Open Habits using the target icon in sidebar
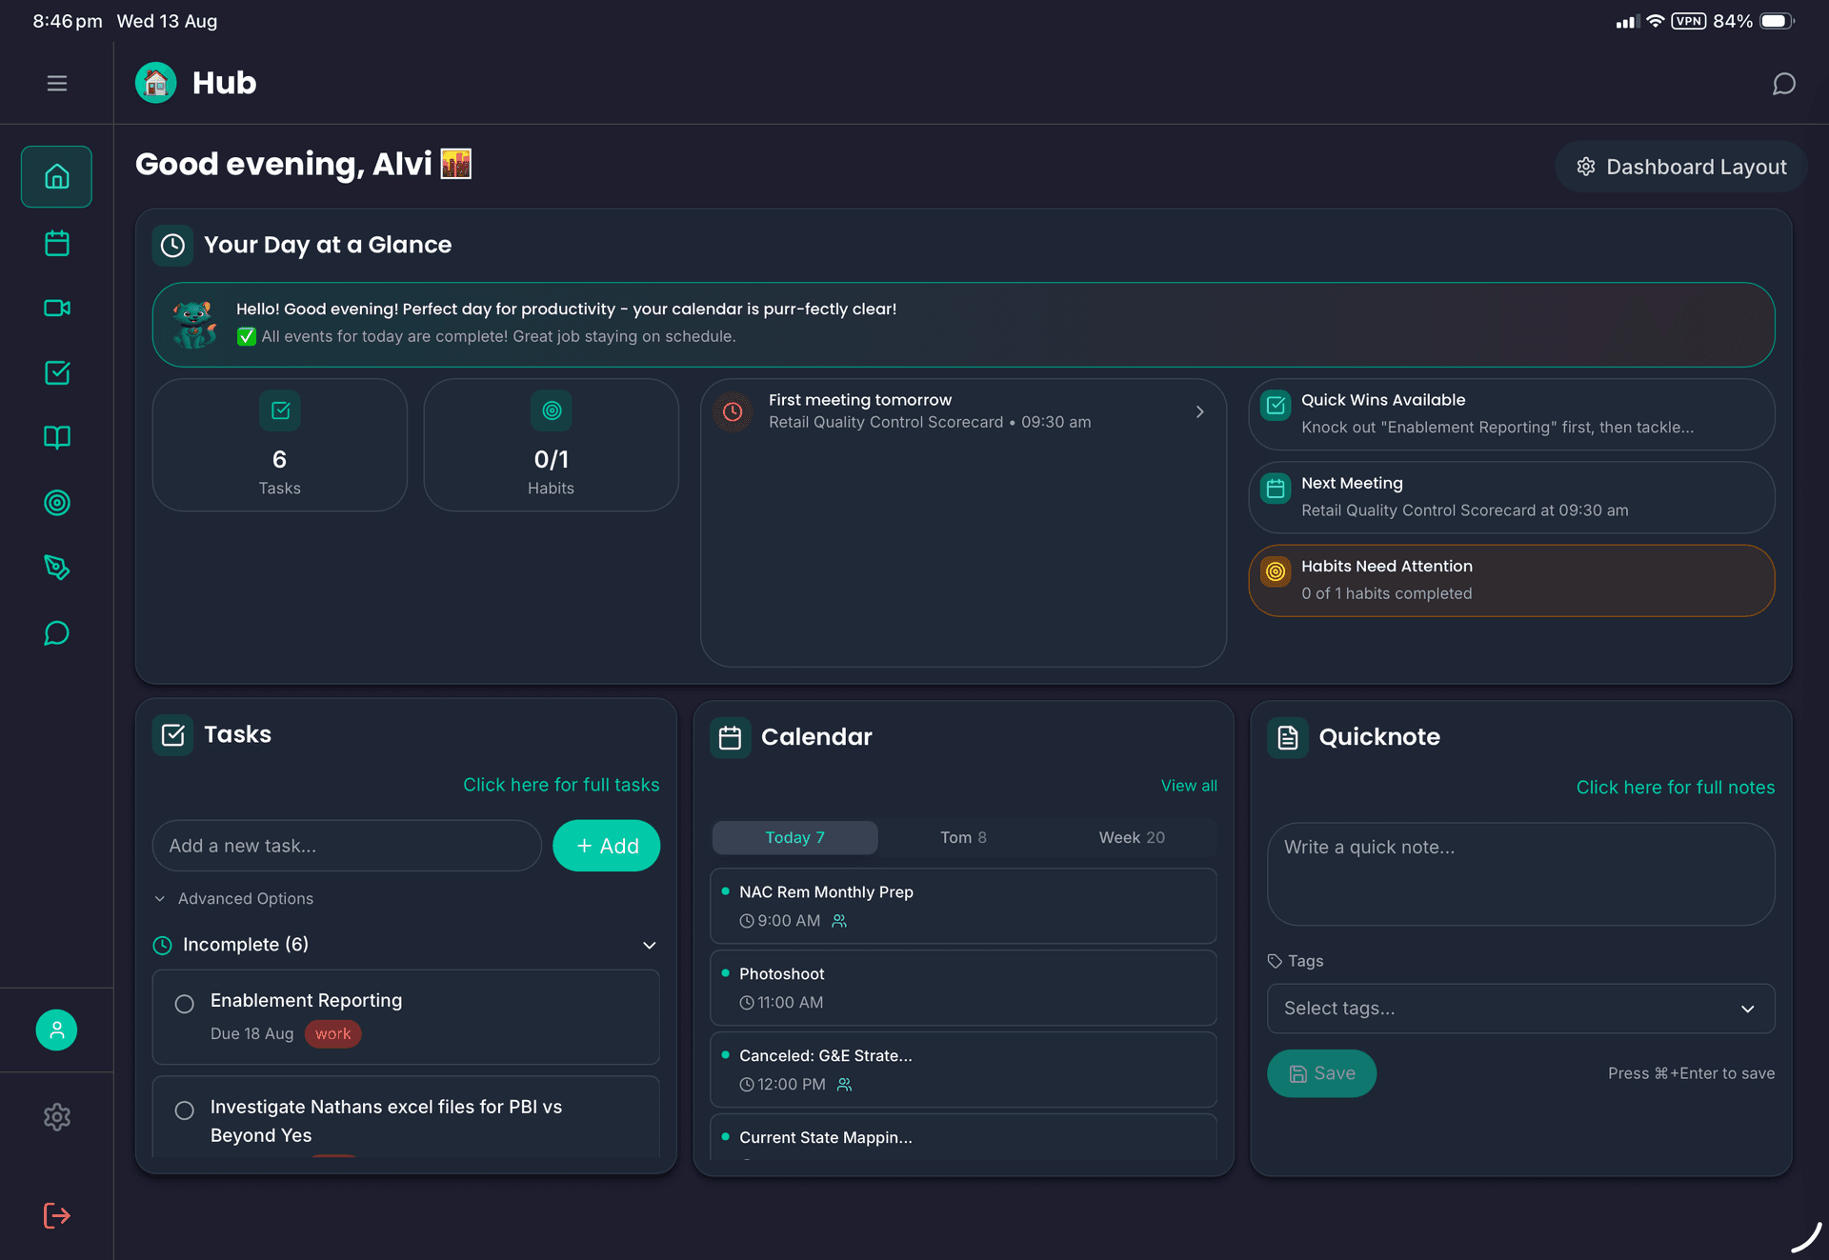1829x1260 pixels. [56, 502]
